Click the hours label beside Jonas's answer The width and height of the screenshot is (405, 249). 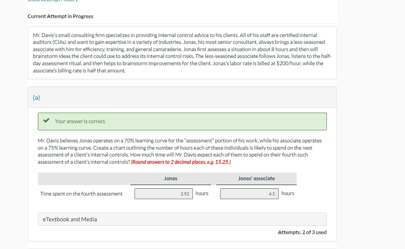[x=202, y=193]
